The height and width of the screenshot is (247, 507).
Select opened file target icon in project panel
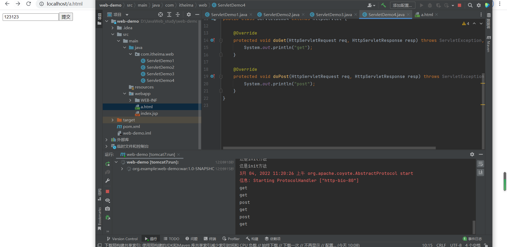[161, 14]
